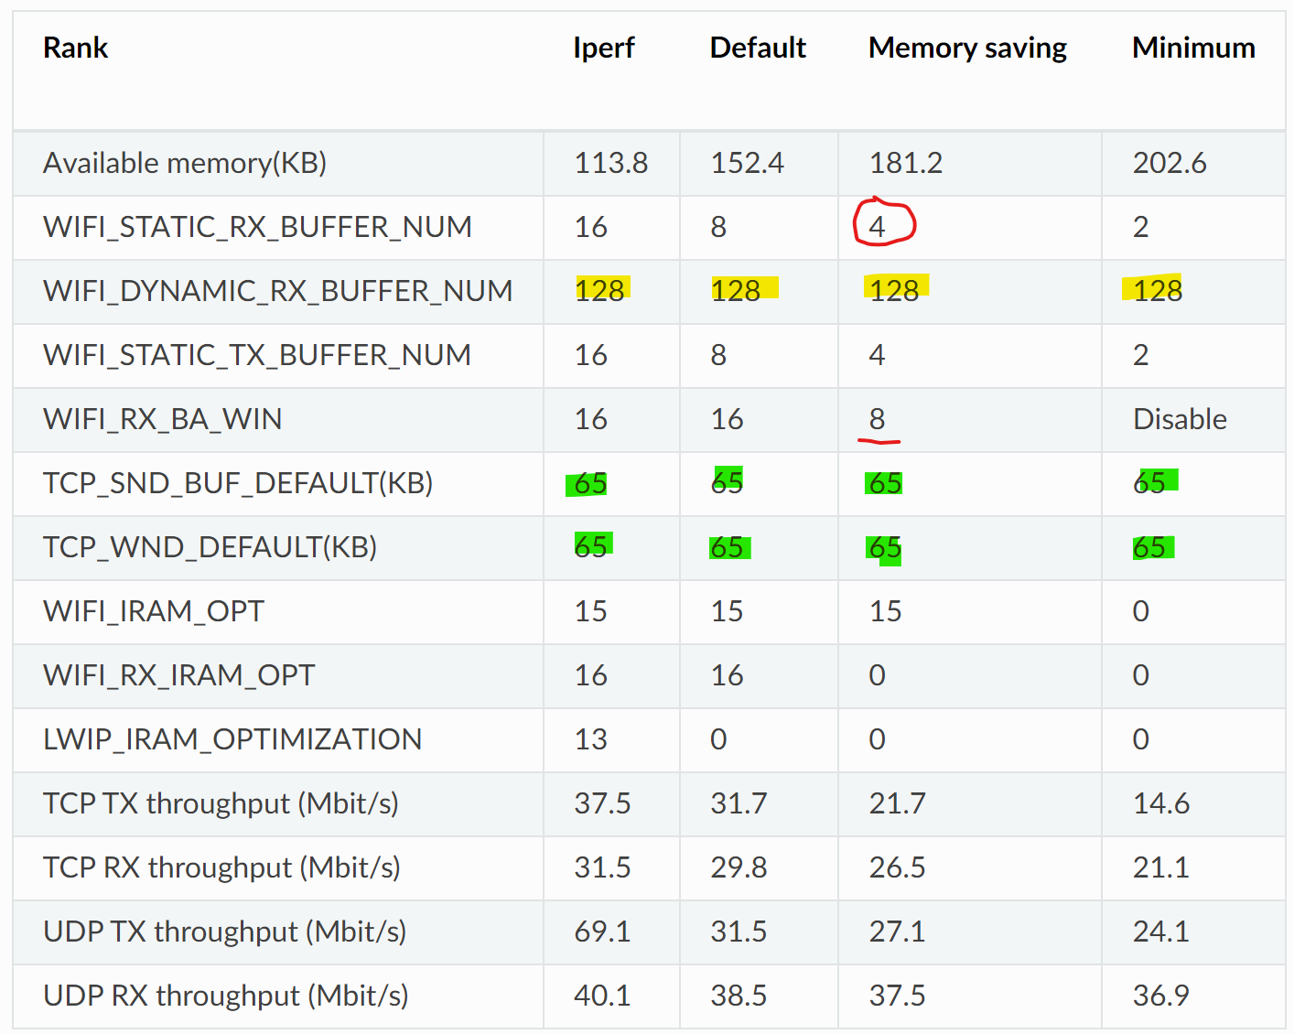Click TCP RX throughput value 21.1

[x=1160, y=867]
